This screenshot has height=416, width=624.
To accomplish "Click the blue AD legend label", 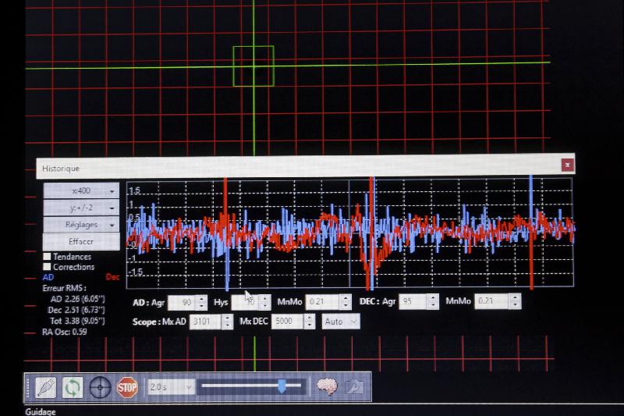I will 48,278.
